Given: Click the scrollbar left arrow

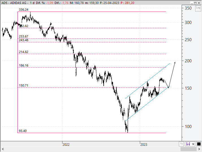Looking at the screenshot, I should pyautogui.click(x=3, y=149).
